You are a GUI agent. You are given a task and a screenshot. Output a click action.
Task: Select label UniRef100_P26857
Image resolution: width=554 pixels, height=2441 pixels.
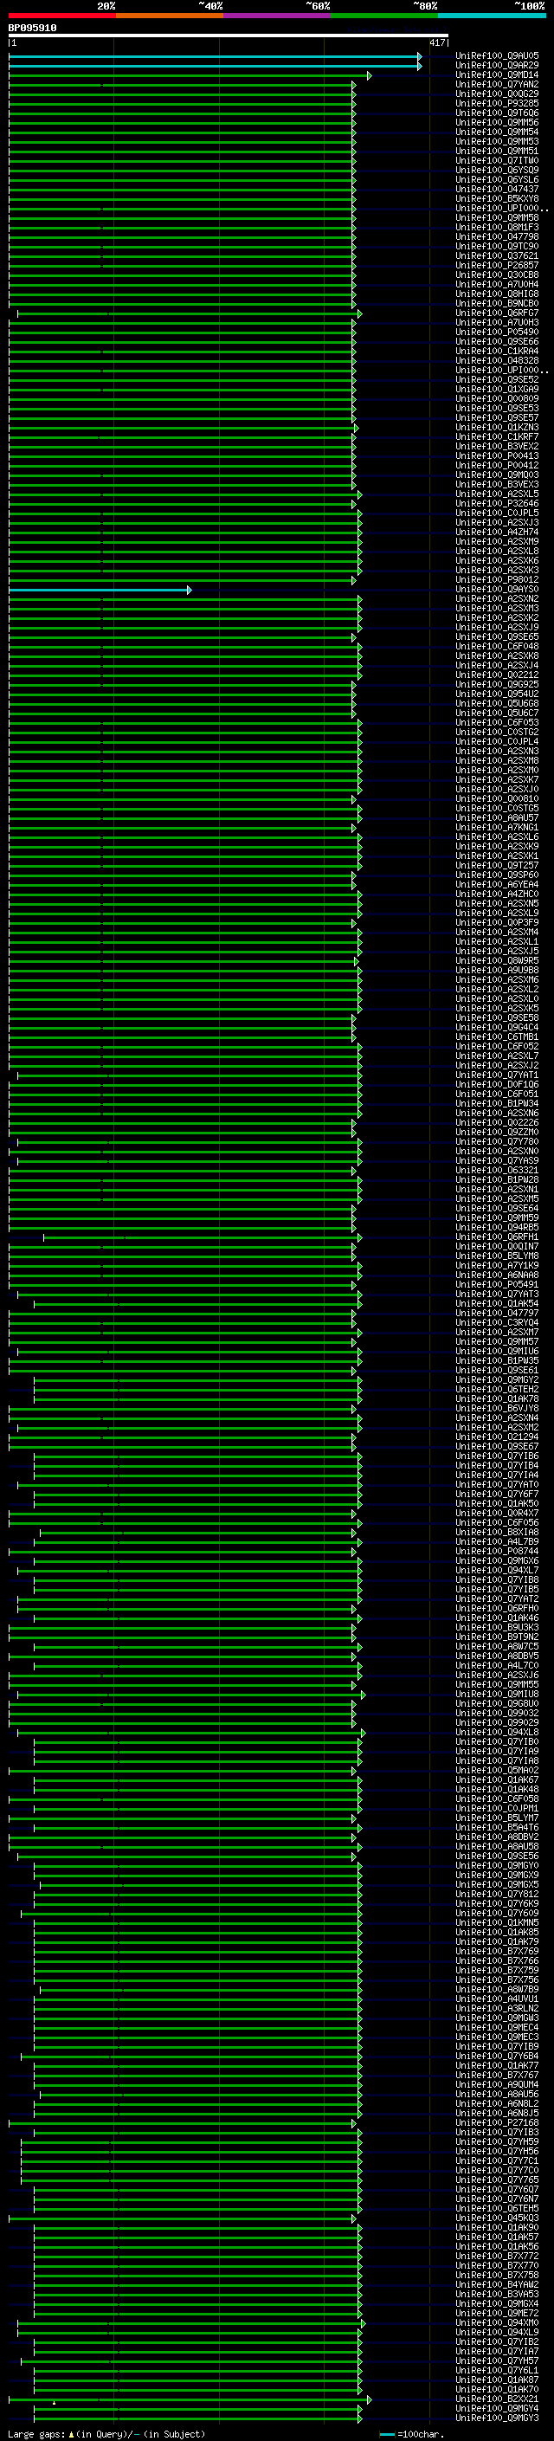click(x=497, y=265)
